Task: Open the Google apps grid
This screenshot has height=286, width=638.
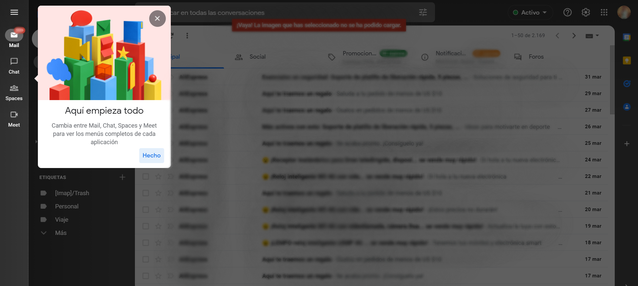Action: (x=604, y=12)
